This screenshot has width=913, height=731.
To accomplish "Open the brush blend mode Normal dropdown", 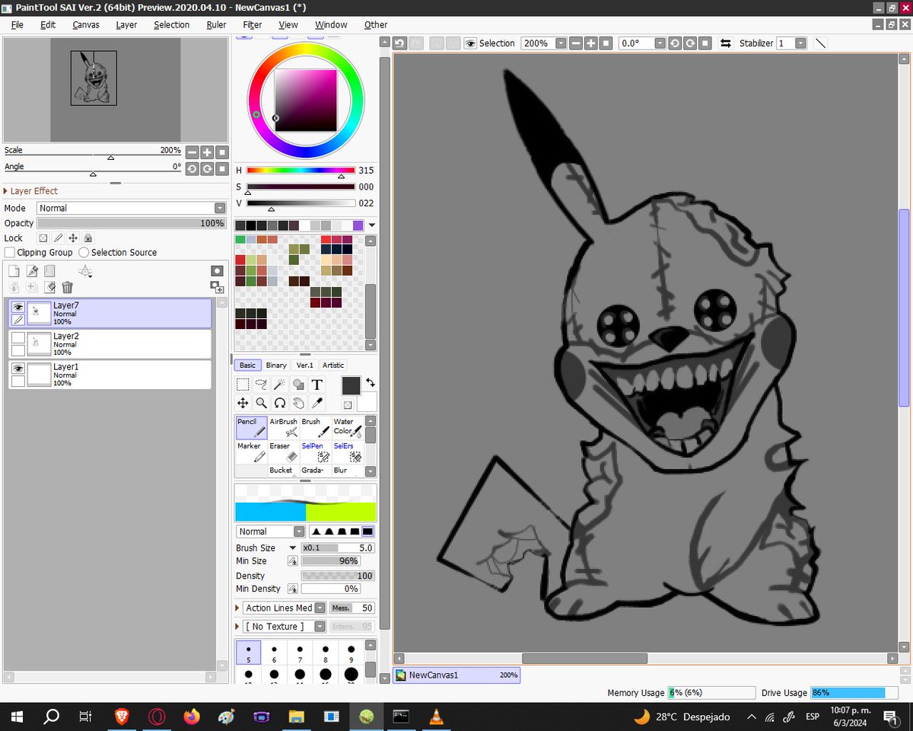I will [x=270, y=531].
